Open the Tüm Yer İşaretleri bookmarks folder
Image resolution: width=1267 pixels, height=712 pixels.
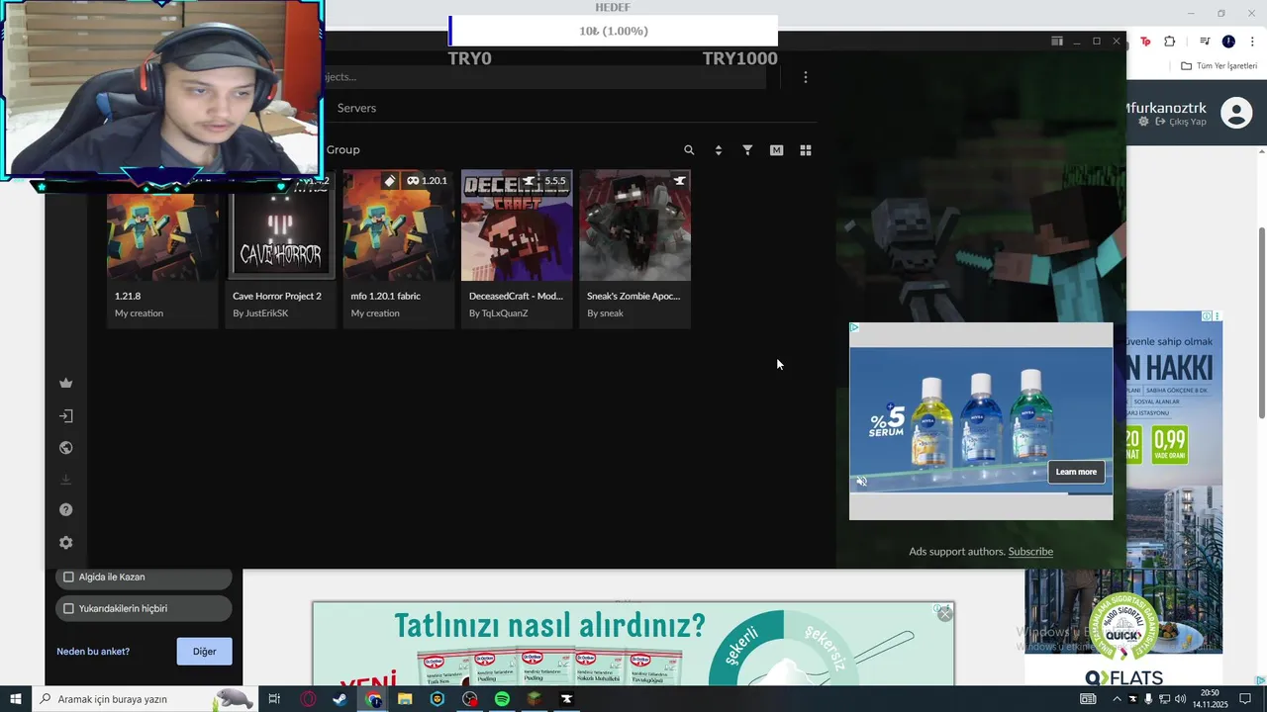1219,66
